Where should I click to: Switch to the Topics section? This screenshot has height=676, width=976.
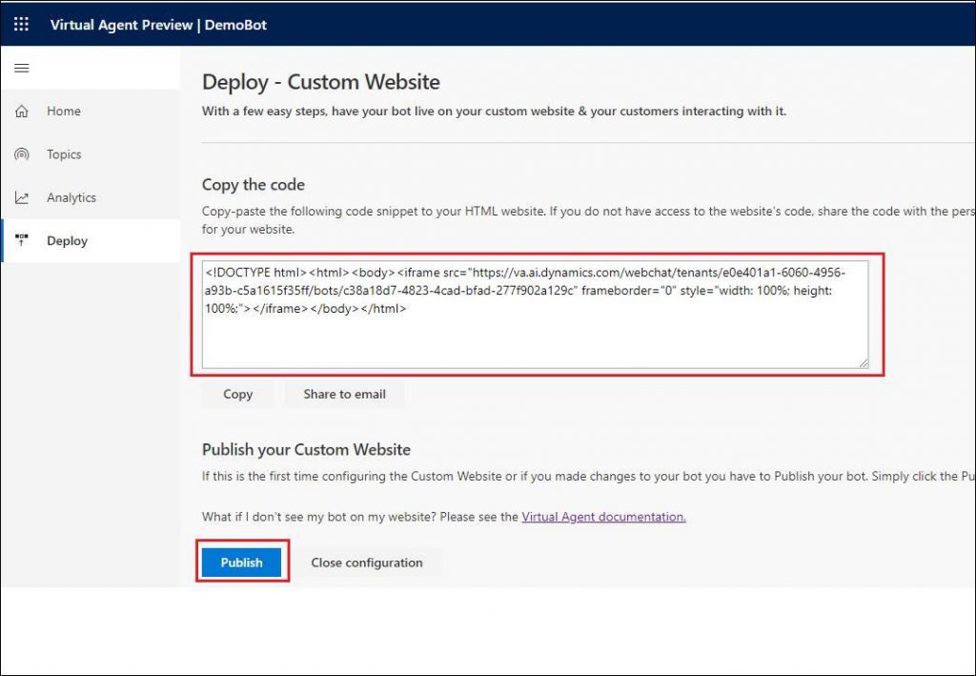tap(64, 154)
